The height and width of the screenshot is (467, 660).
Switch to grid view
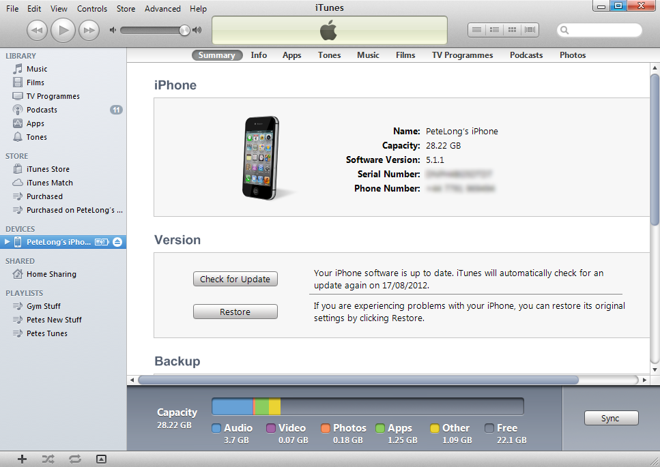click(x=513, y=30)
